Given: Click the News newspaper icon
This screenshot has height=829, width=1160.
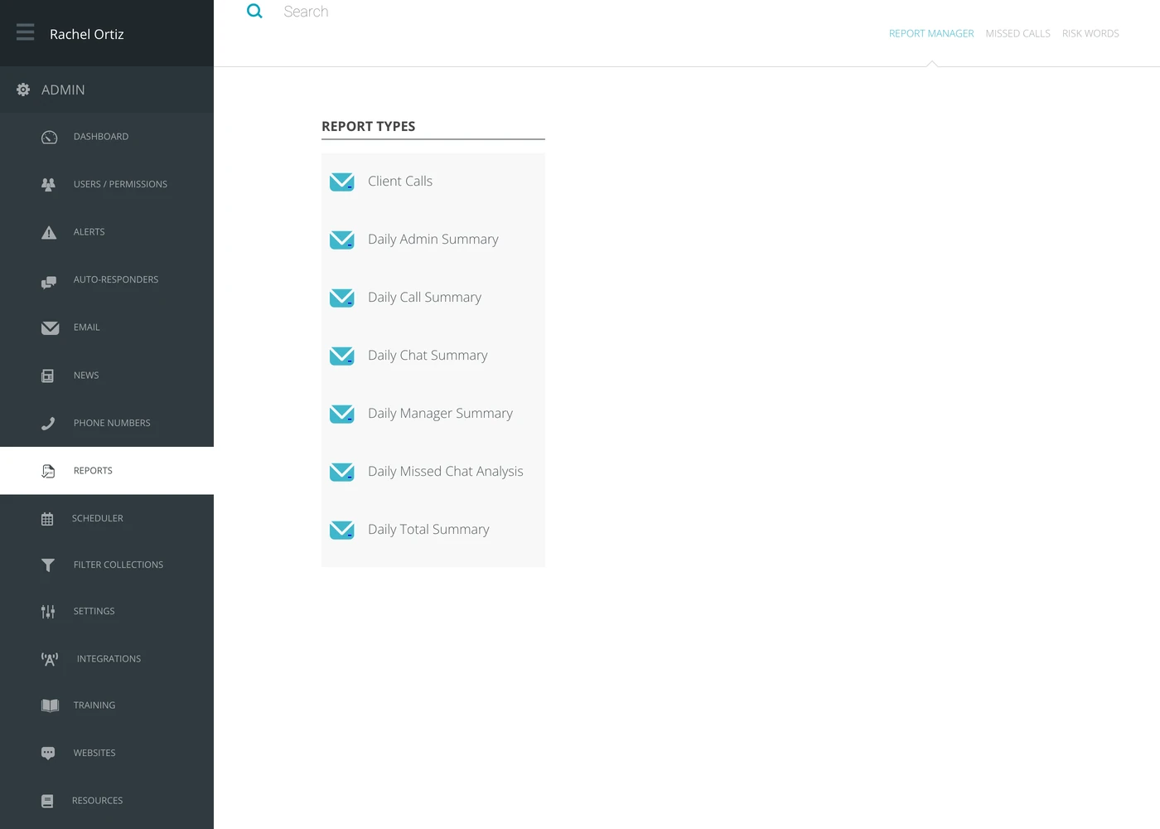Looking at the screenshot, I should [48, 376].
